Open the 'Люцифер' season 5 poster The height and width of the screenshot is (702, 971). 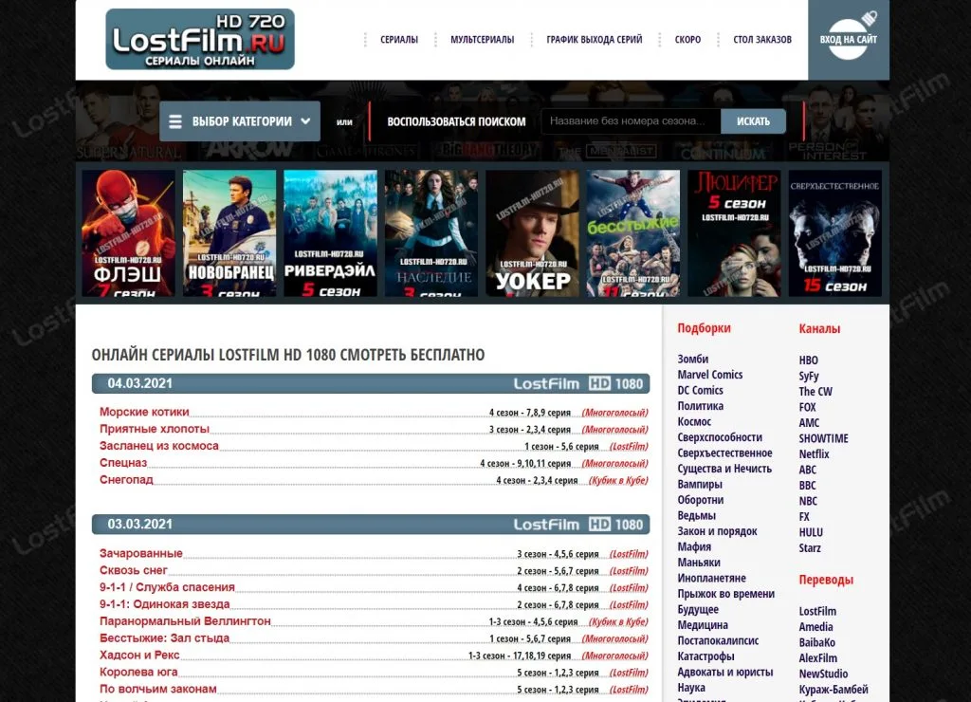[x=734, y=233]
